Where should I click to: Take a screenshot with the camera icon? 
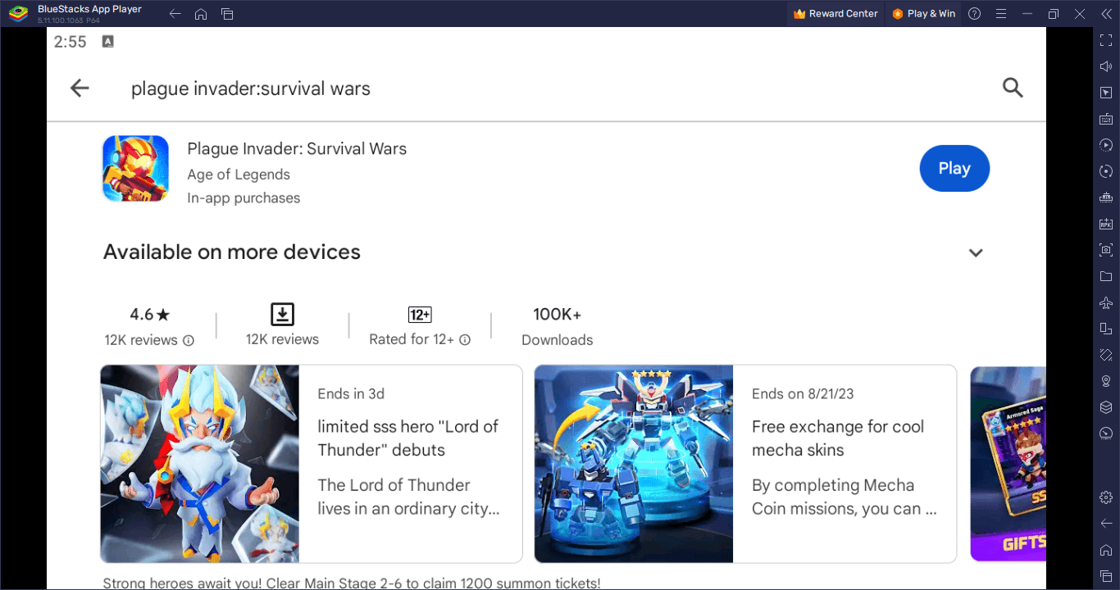1106,250
